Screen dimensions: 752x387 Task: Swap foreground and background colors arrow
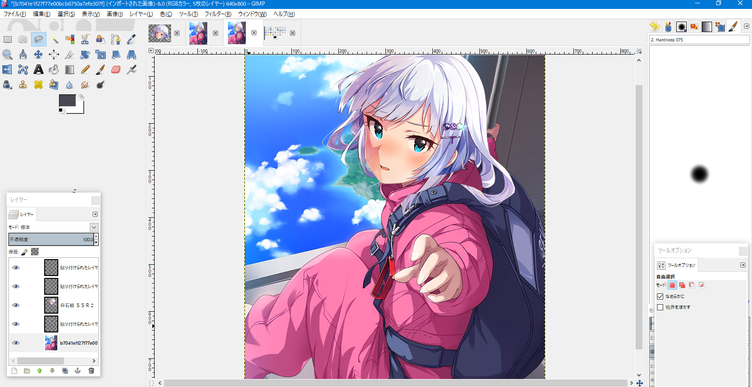tap(81, 97)
